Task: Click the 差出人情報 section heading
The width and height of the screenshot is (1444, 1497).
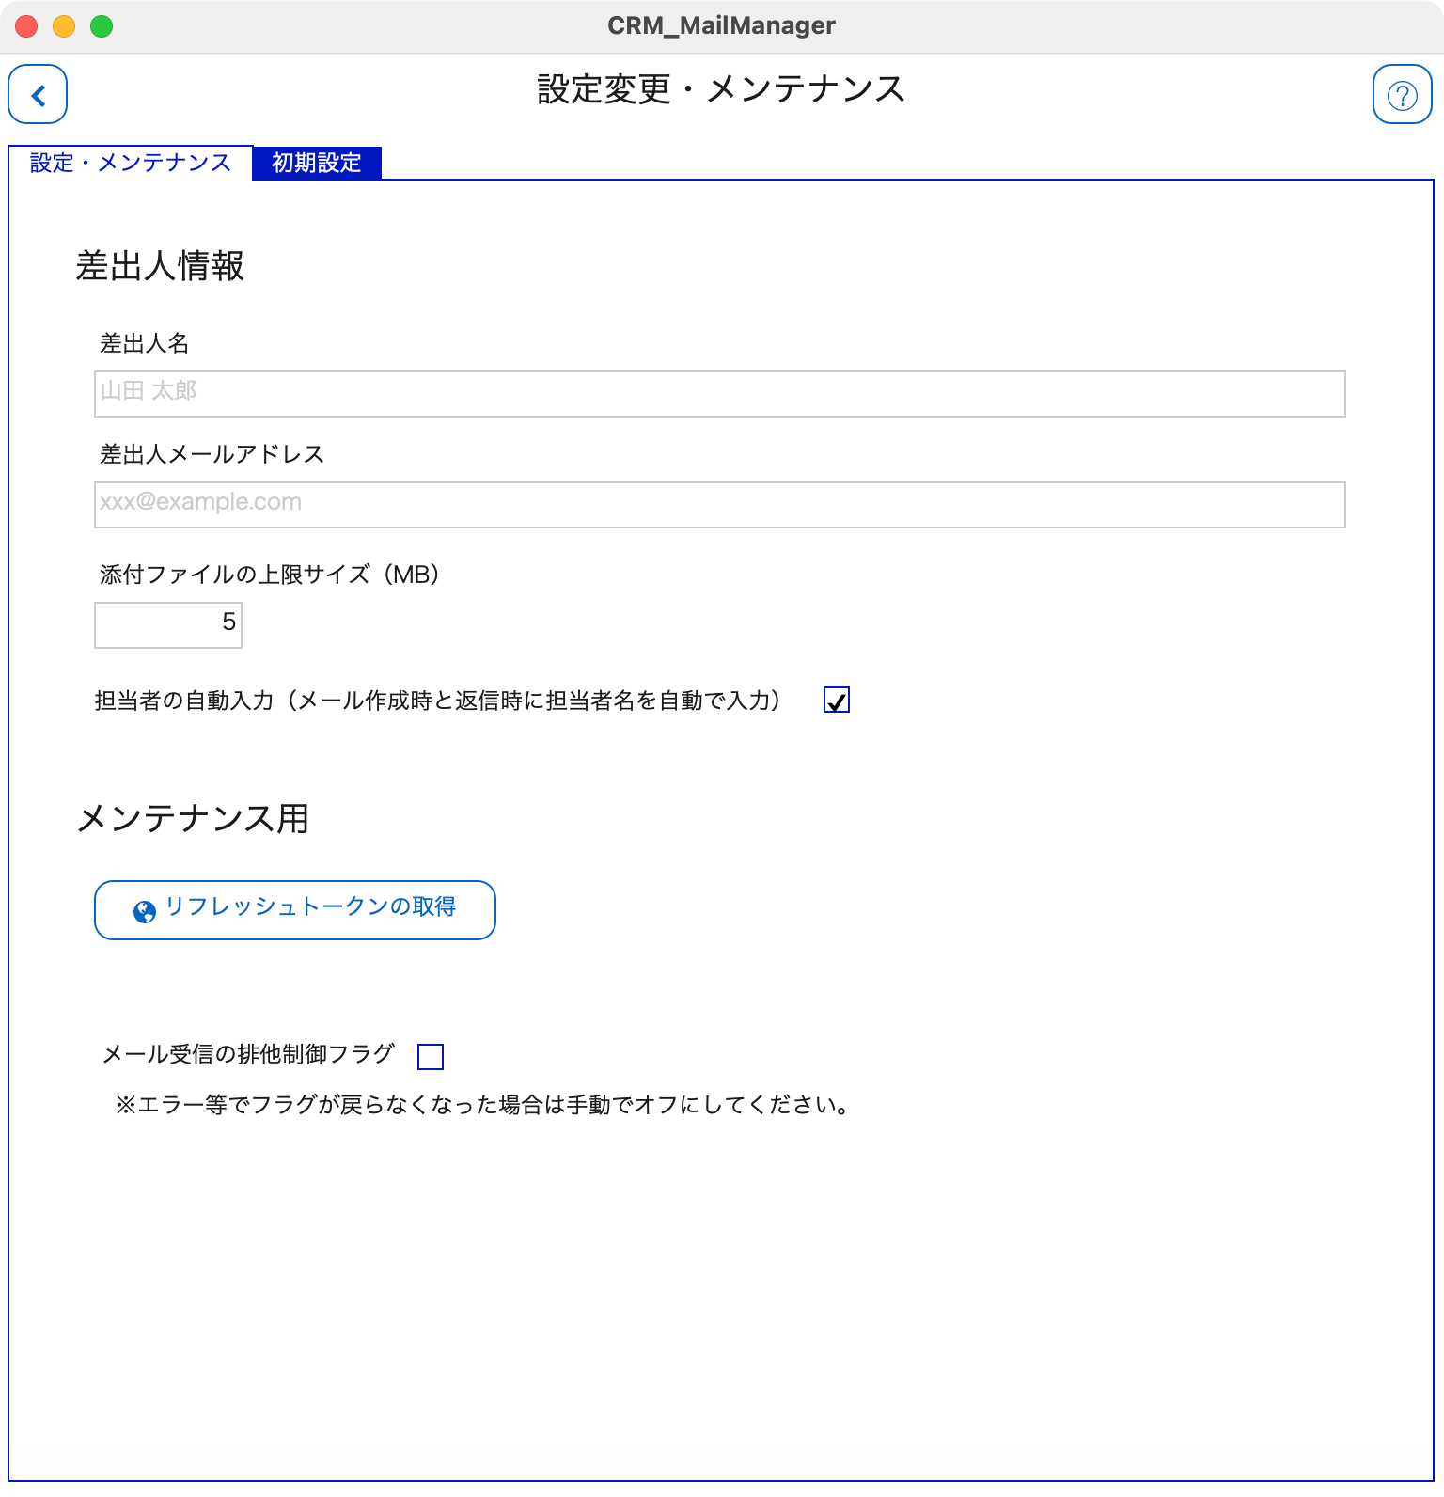Action: tap(160, 266)
